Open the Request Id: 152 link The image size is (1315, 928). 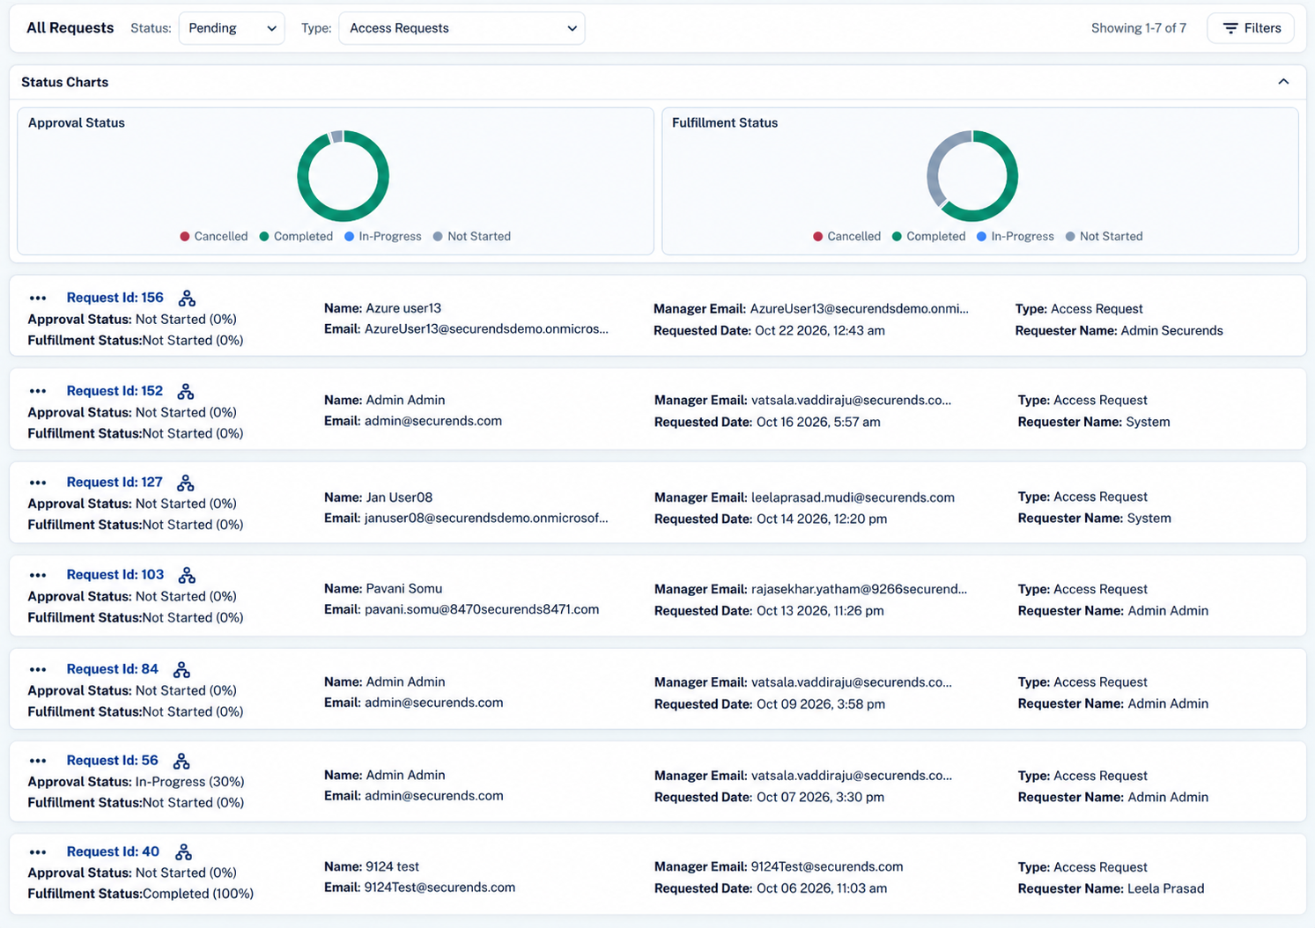coord(115,391)
